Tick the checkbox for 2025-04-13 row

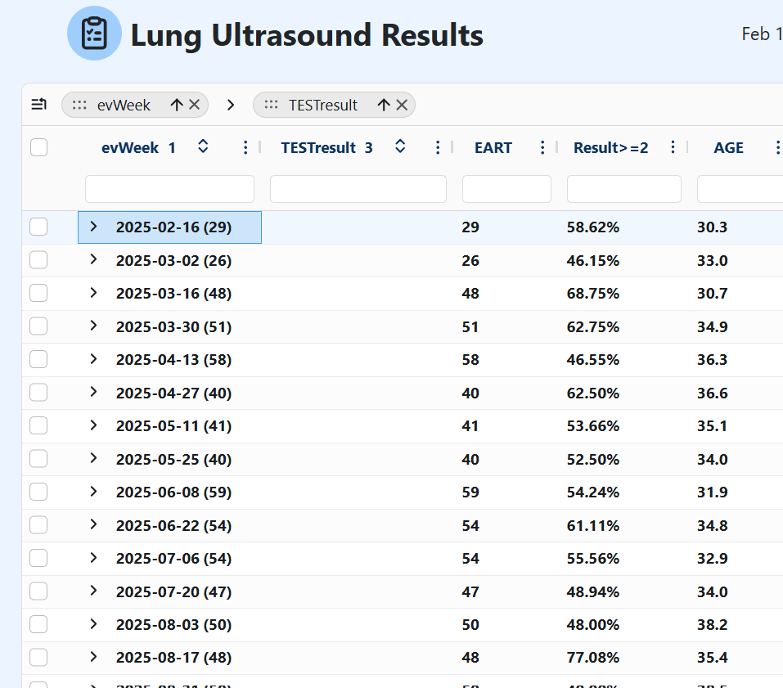point(38,359)
